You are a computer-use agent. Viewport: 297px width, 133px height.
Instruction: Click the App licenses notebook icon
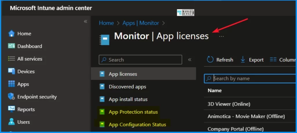102,74
